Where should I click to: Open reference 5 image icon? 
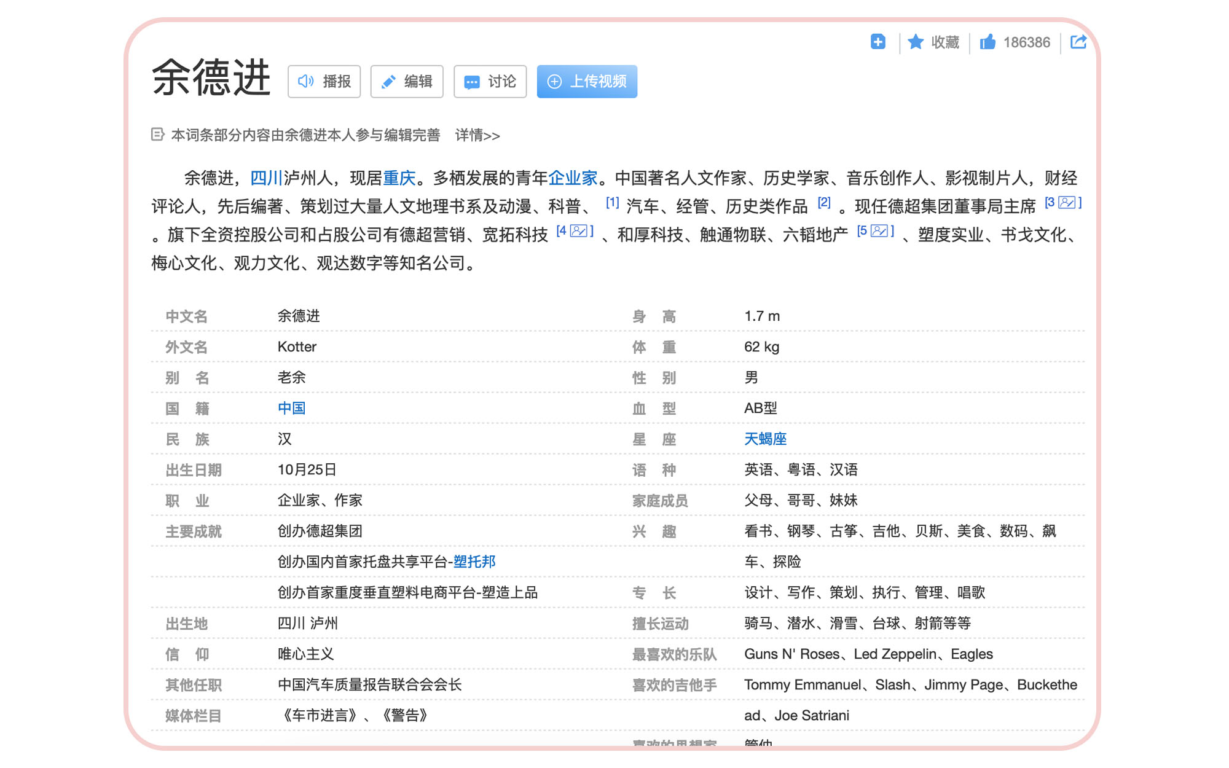pos(879,231)
